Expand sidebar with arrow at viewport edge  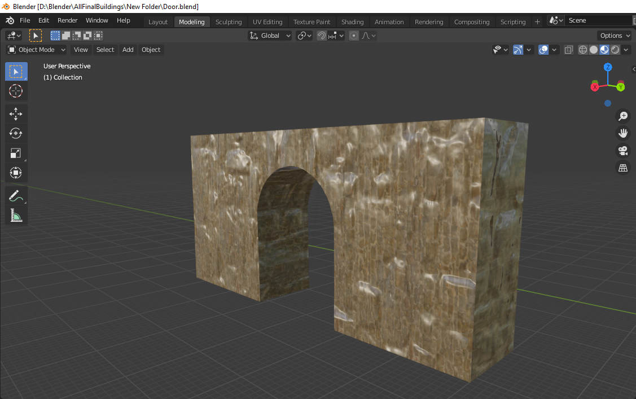(x=634, y=69)
